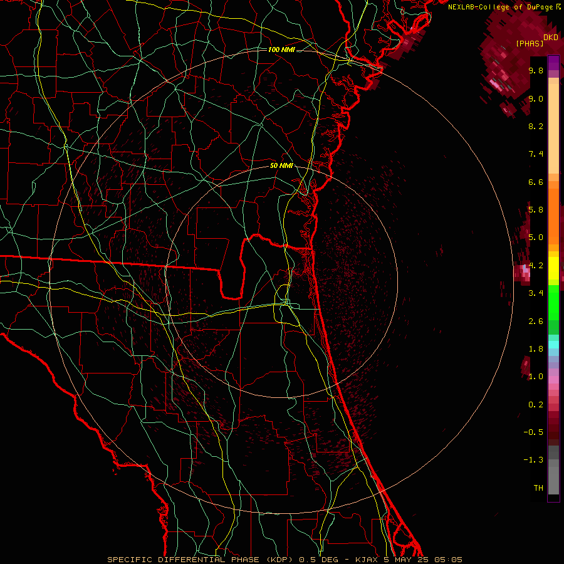
Task: Click the bright green segment of the color bar
Action: [x=553, y=302]
